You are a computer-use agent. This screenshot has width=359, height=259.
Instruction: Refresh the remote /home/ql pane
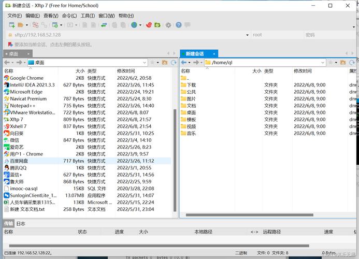click(352, 62)
